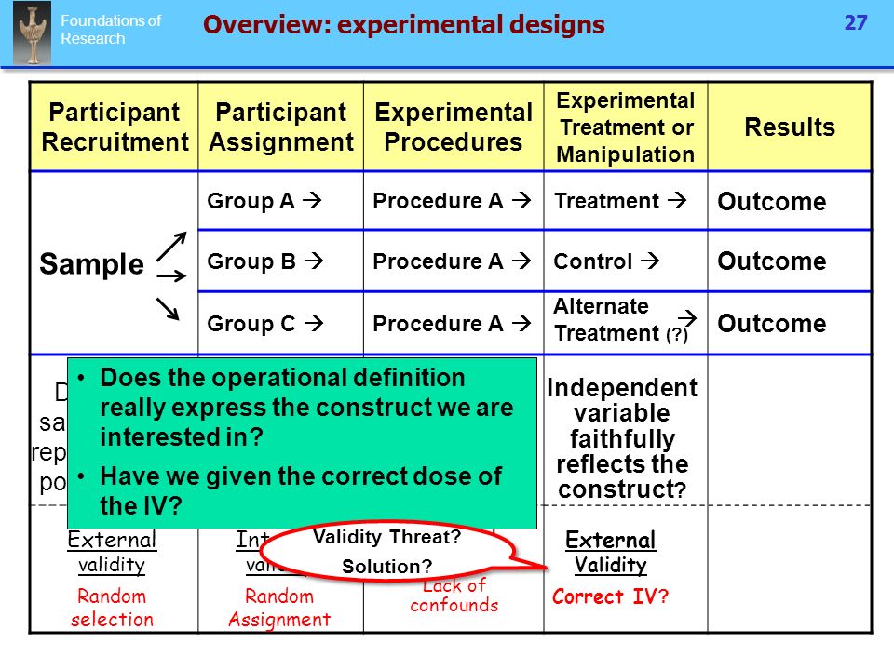Click the down-right arrow beside Sample
The height and width of the screenshot is (670, 894).
point(169,308)
